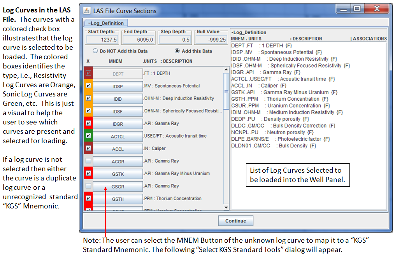Click the IDSP mnemonic button
The image size is (395, 259).
[118, 86]
